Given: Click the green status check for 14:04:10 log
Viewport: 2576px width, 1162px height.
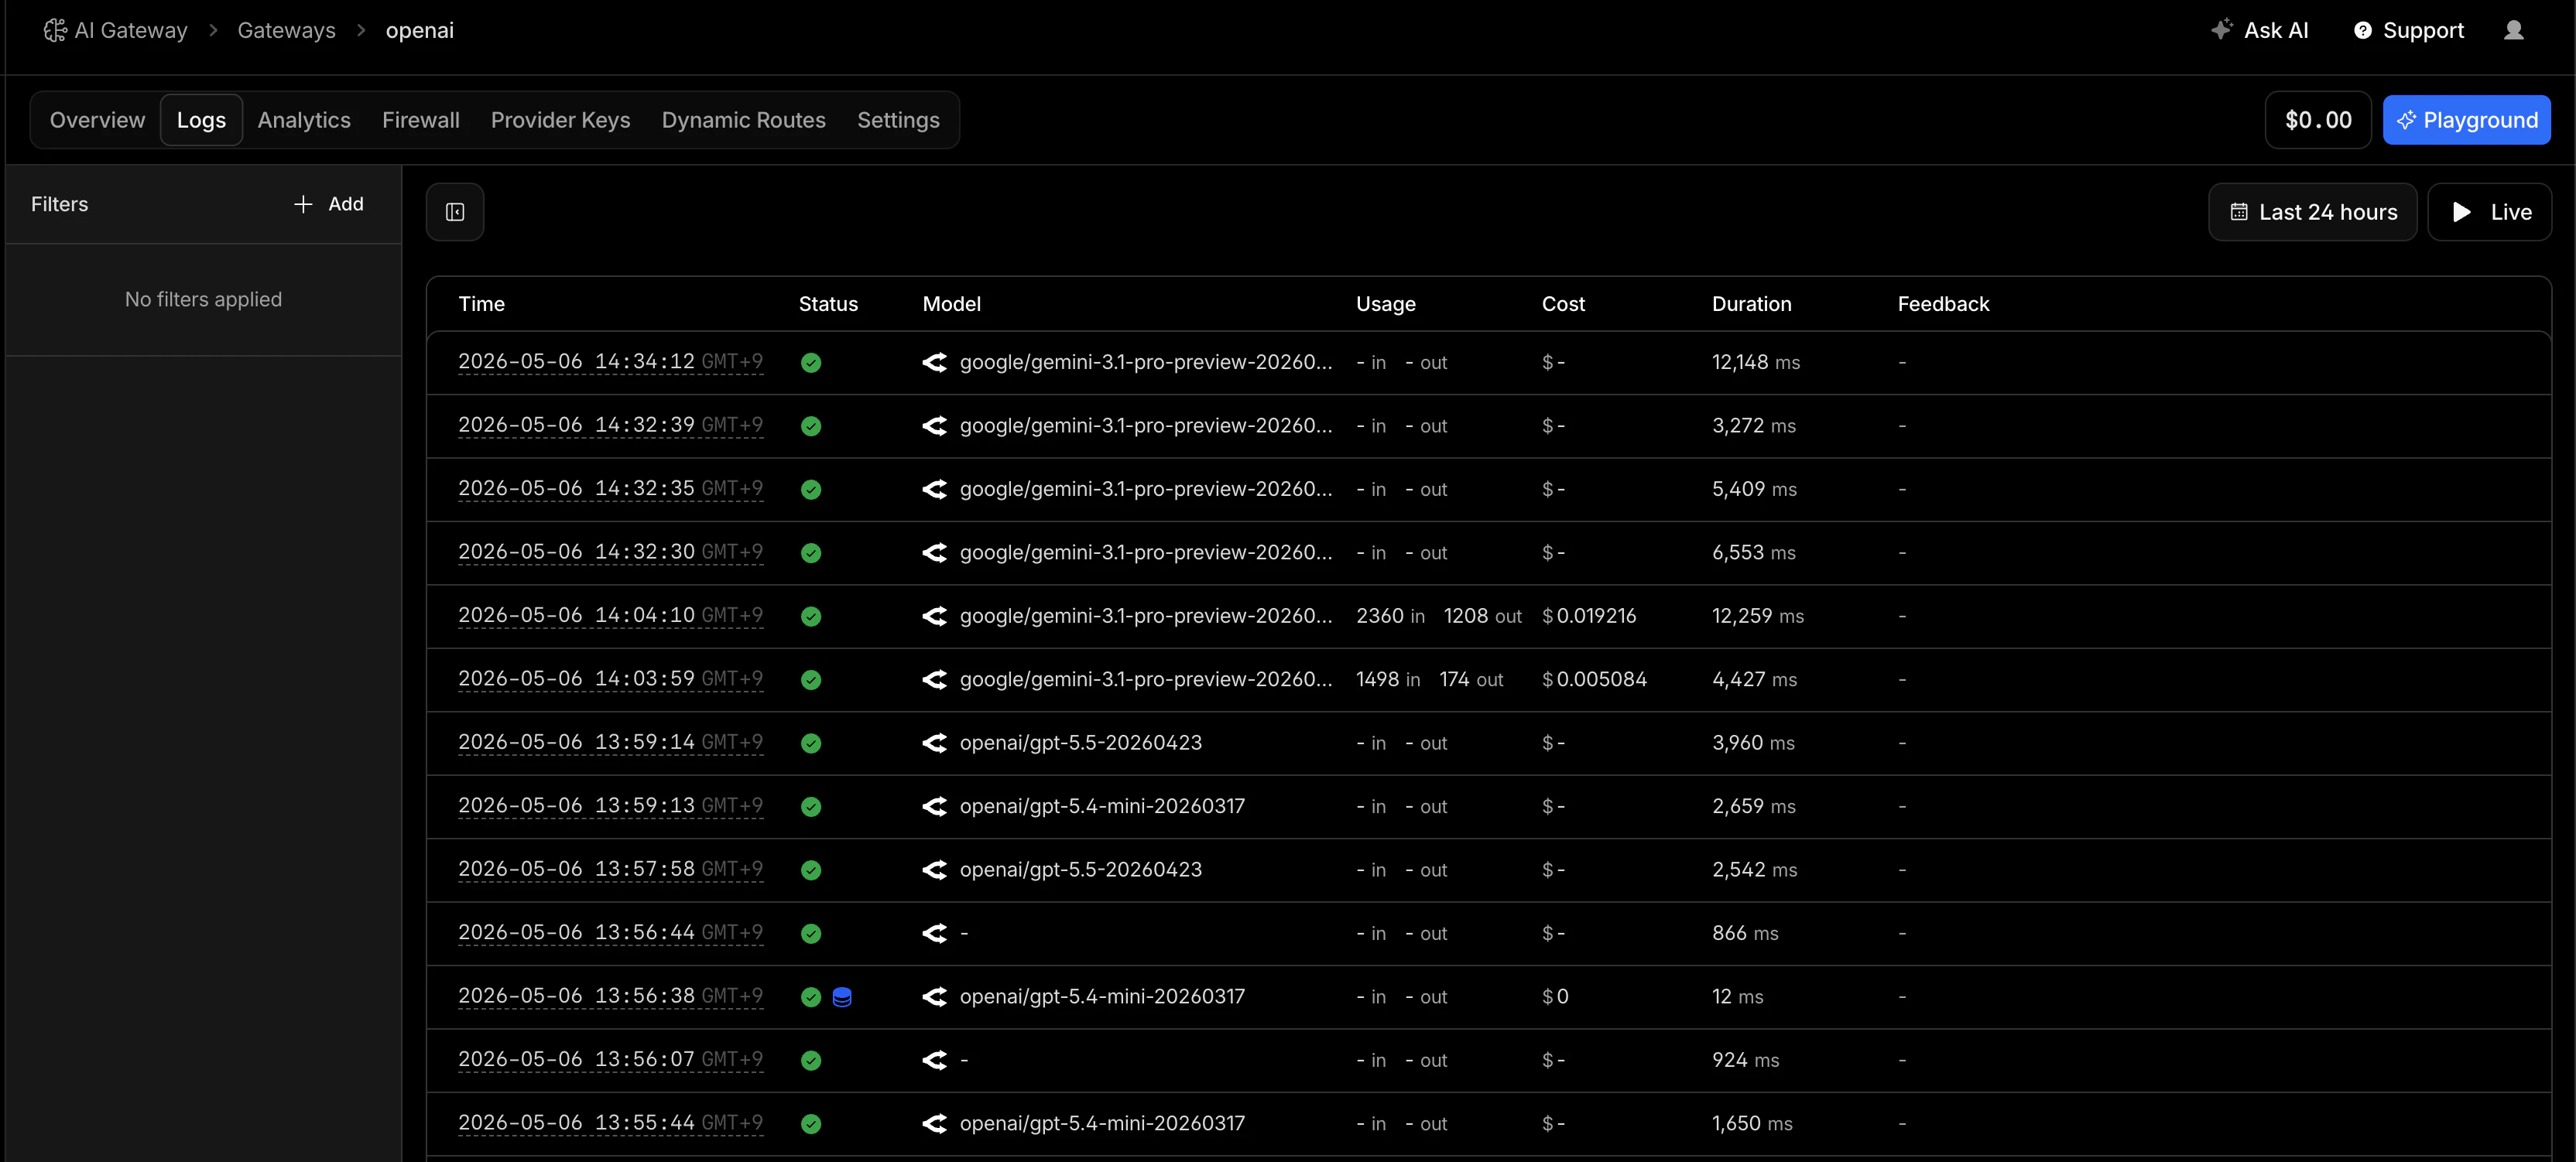Looking at the screenshot, I should (811, 617).
